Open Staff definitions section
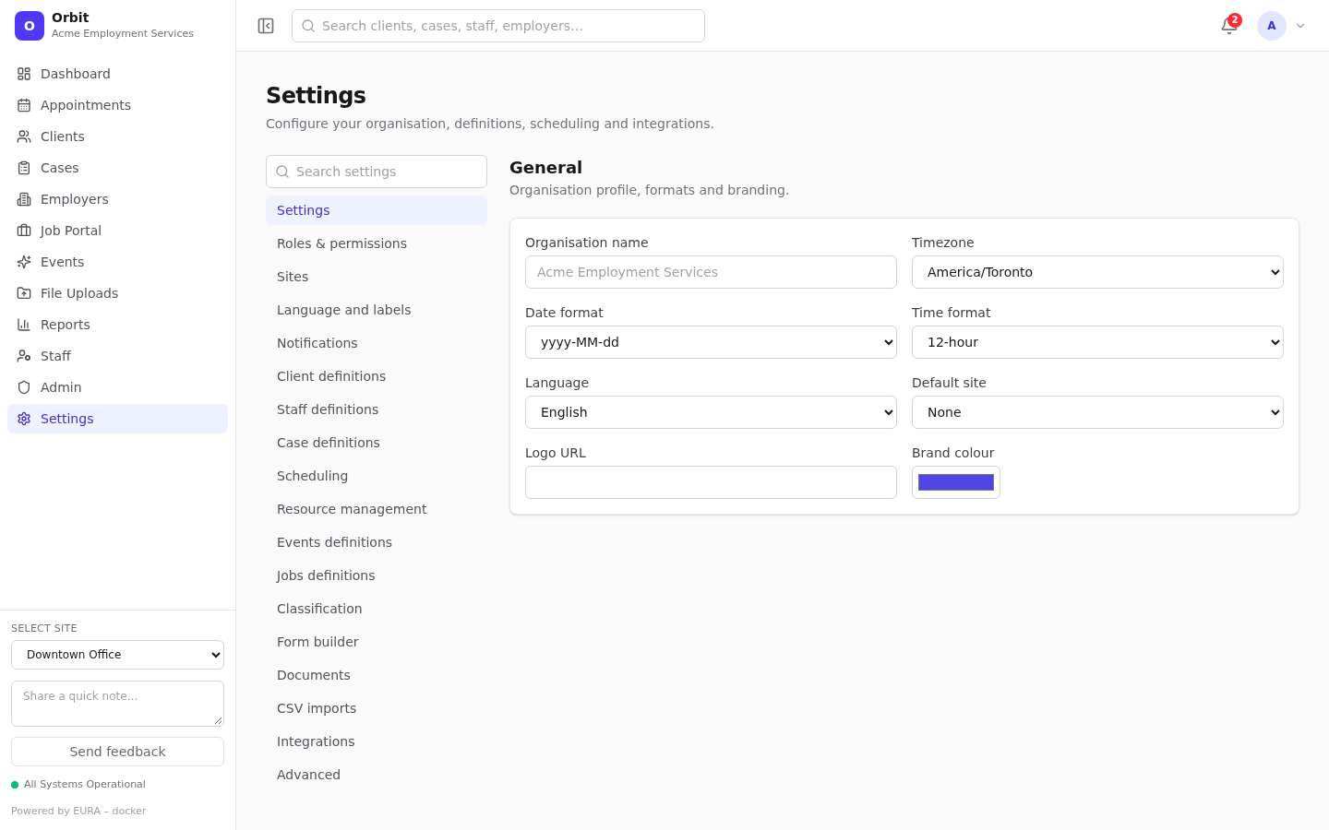This screenshot has width=1329, height=830. click(377, 409)
